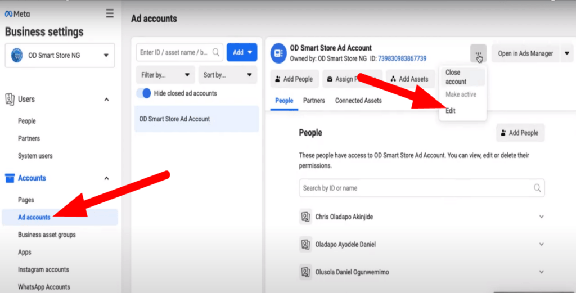Expand Olusola Daniel Ogunwemimo's permissions chevron
The image size is (576, 293).
point(542,272)
